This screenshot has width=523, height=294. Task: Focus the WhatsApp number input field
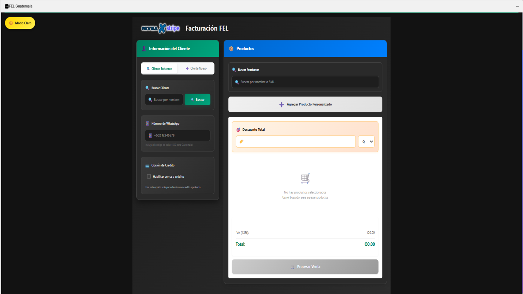click(177, 136)
